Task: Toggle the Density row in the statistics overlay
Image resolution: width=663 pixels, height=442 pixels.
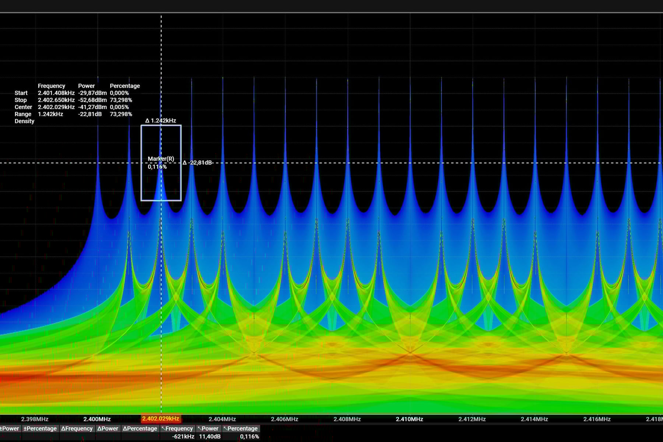Action: pyautogui.click(x=24, y=121)
